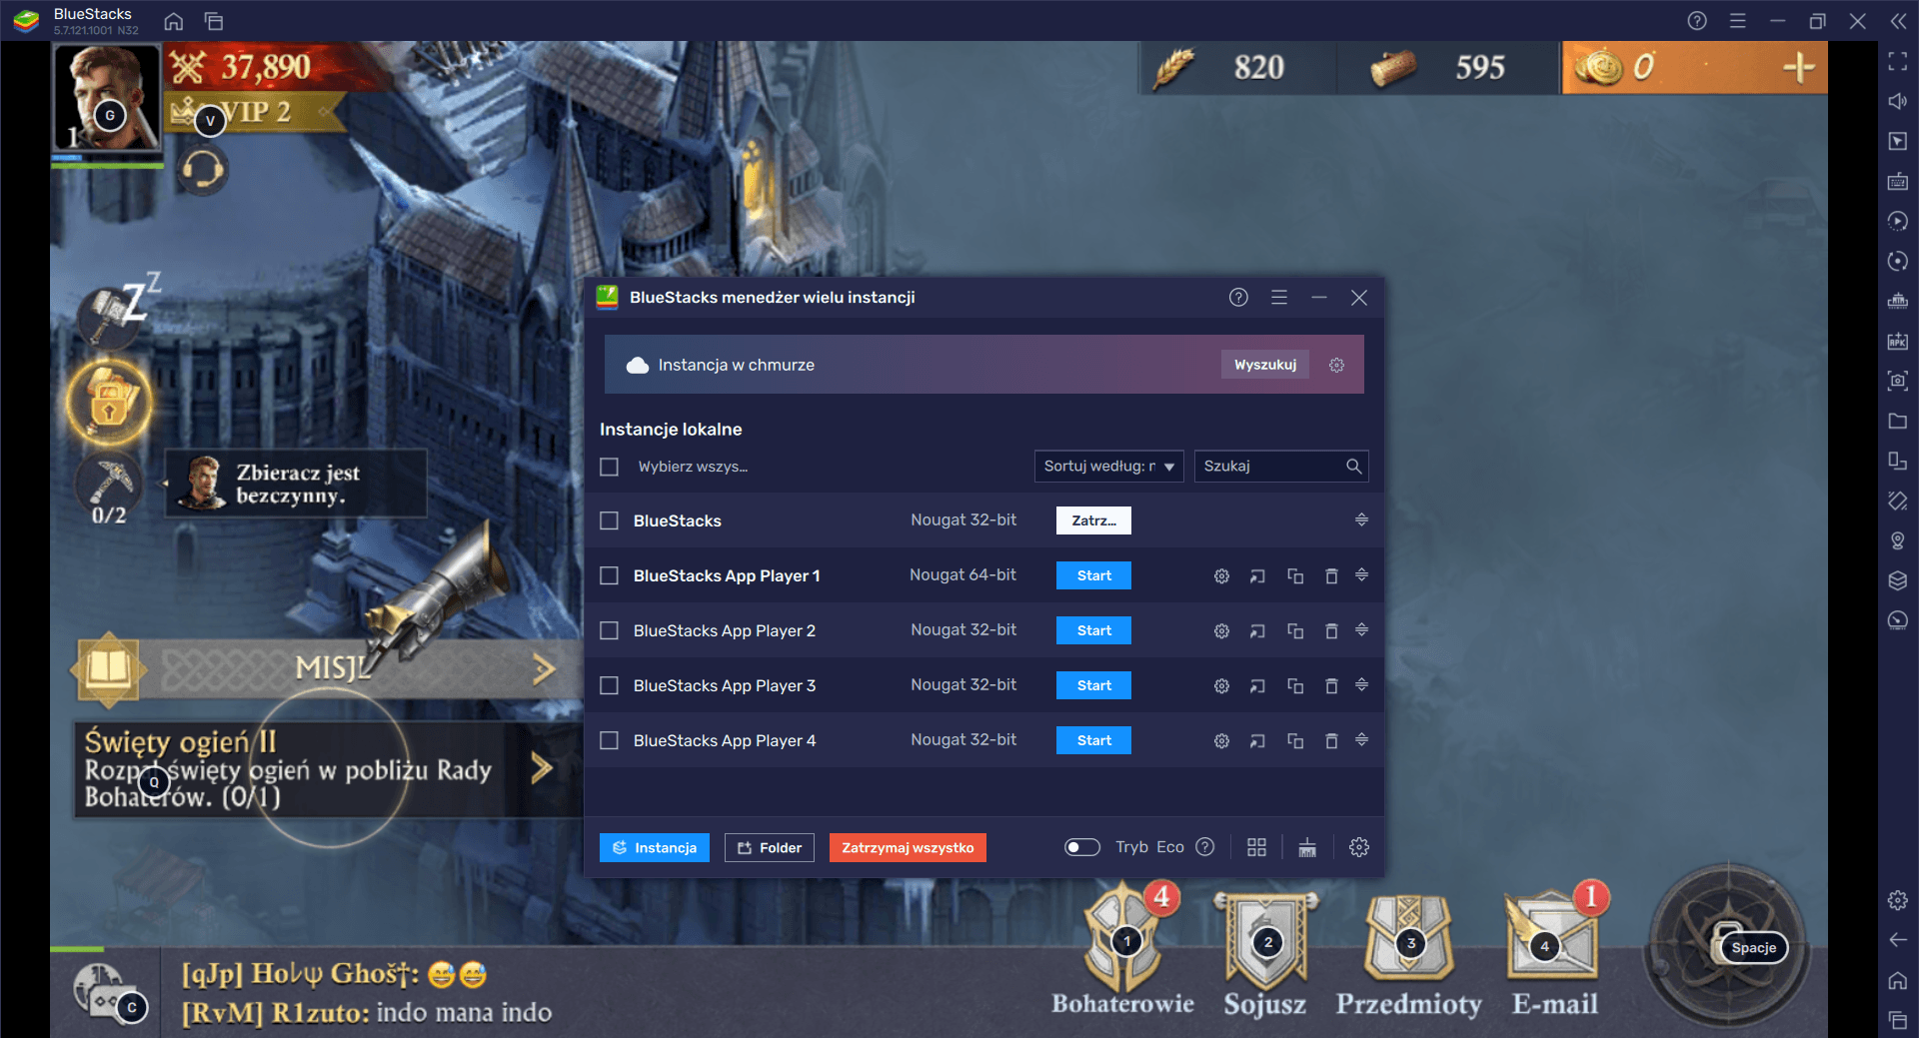The height and width of the screenshot is (1038, 1919).
Task: Select BlueStacks App Player 4 checkbox
Action: tap(609, 740)
